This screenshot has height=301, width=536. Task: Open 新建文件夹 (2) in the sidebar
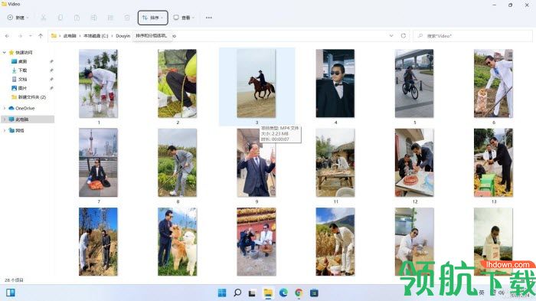pos(32,97)
